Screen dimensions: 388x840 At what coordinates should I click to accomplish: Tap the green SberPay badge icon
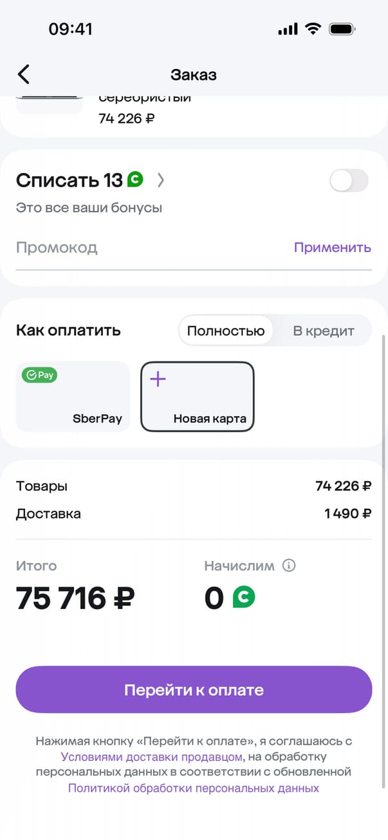click(39, 375)
